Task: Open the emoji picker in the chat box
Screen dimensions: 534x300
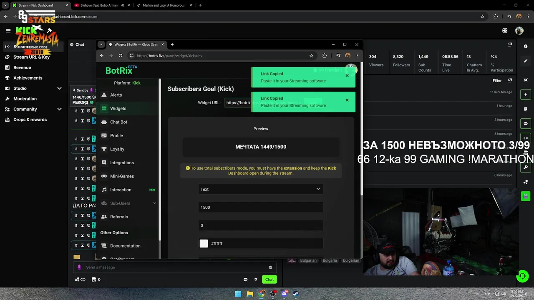Action: [x=270, y=267]
